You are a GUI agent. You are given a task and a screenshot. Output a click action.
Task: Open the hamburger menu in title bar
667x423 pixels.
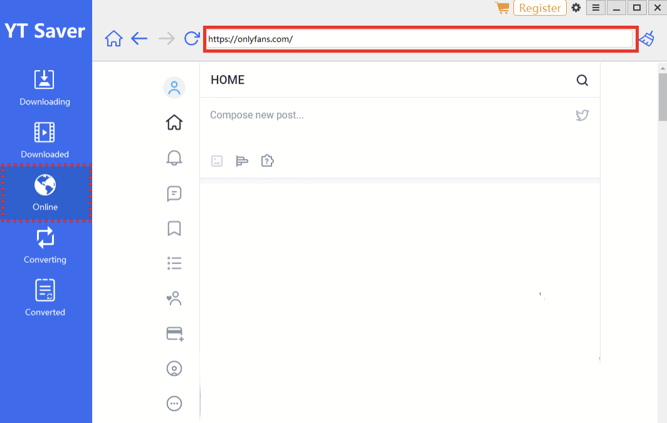click(596, 8)
